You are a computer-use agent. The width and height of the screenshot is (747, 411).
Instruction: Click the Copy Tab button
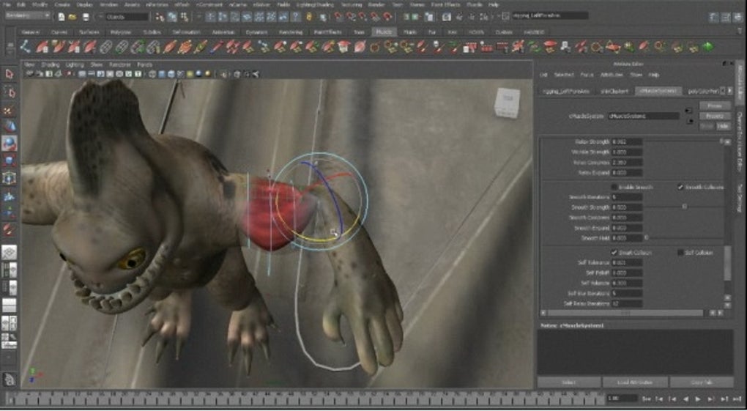tap(701, 382)
